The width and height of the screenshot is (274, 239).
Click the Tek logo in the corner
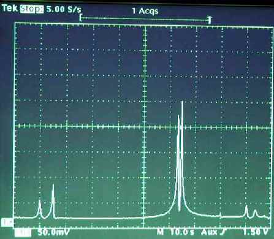click(x=9, y=9)
